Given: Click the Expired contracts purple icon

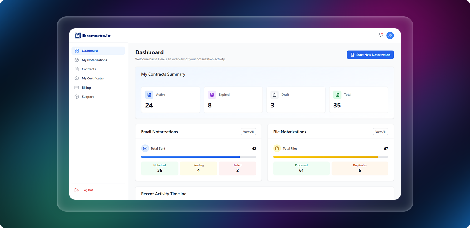Looking at the screenshot, I should click(212, 95).
